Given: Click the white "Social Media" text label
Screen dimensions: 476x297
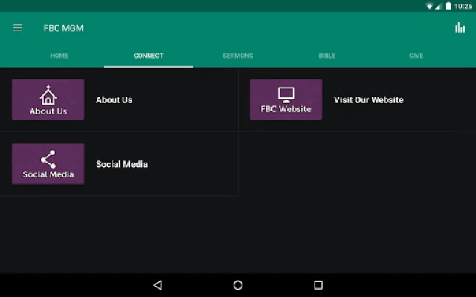Looking at the screenshot, I should coord(121,164).
